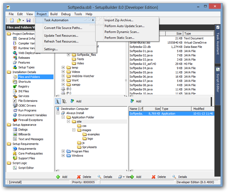This screenshot has width=228, height=192.
Task: Open Dialogs under Setup Appearance
Action: click(x=23, y=130)
